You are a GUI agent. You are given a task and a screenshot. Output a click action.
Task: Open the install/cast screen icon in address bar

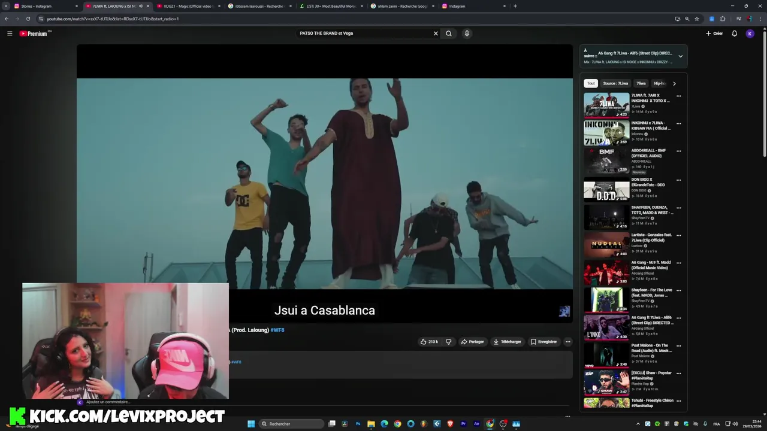pyautogui.click(x=677, y=19)
